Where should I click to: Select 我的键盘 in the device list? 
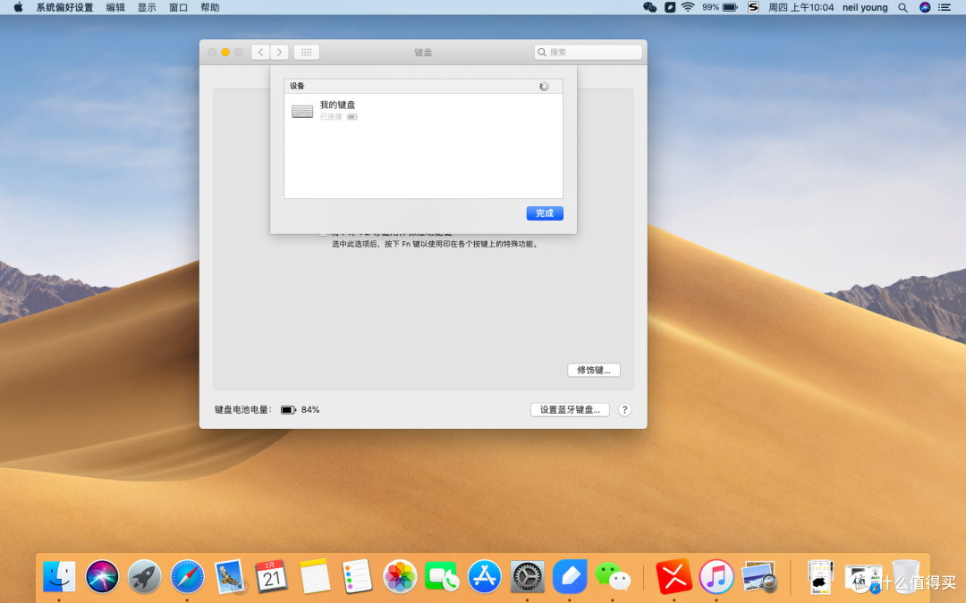click(423, 110)
